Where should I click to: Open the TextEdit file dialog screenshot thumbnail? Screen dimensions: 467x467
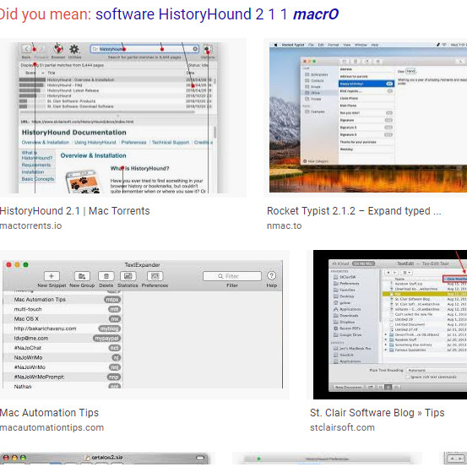tap(387, 324)
